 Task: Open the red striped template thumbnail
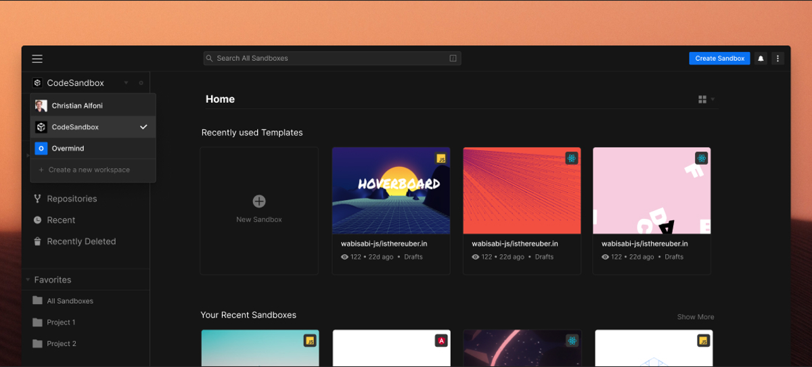[x=522, y=191]
